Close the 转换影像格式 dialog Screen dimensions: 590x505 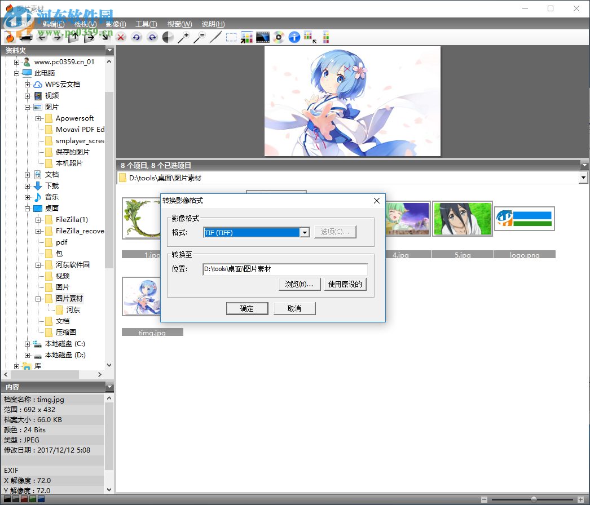377,201
